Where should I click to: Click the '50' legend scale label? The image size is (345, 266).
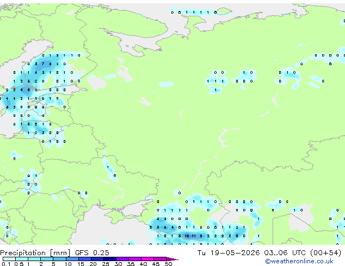tap(168, 264)
